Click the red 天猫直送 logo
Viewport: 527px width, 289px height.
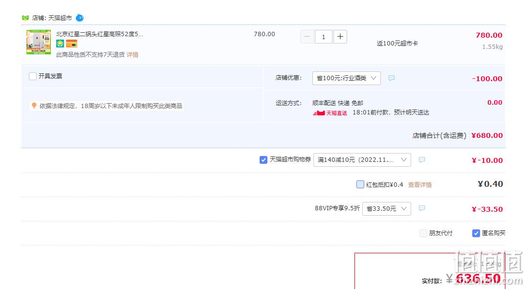[330, 113]
